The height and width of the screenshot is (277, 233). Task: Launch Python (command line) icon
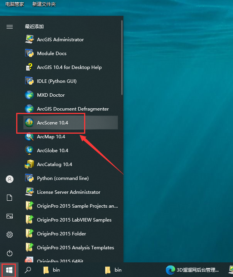pyautogui.click(x=29, y=178)
